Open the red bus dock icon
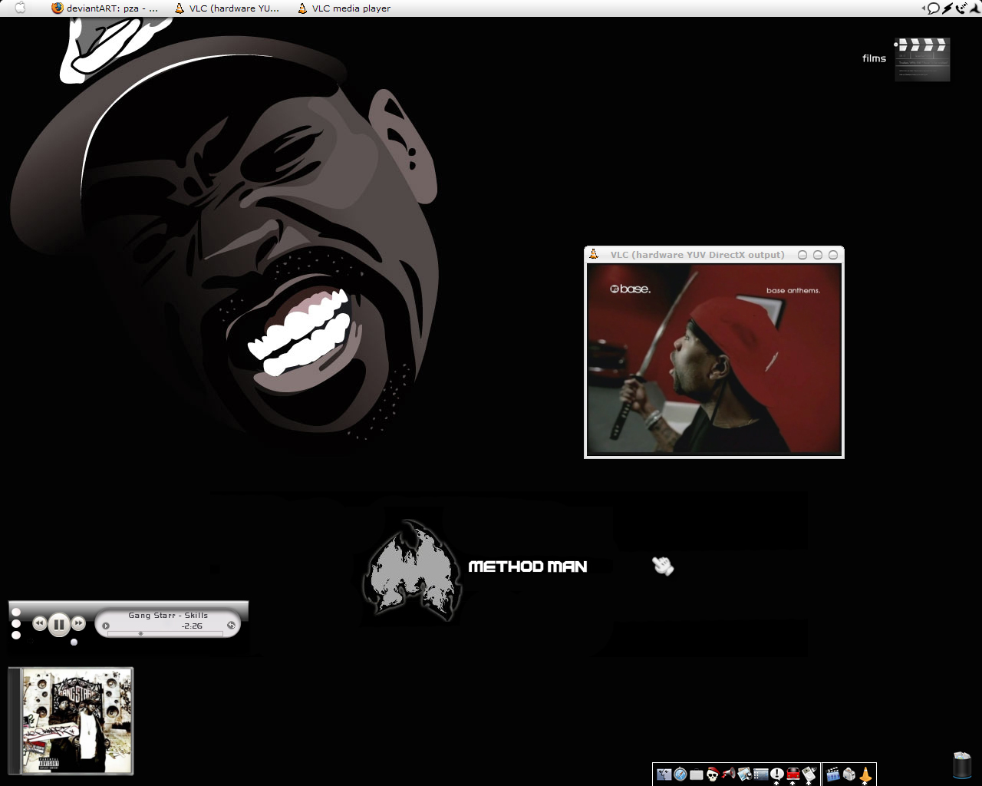 pyautogui.click(x=793, y=774)
